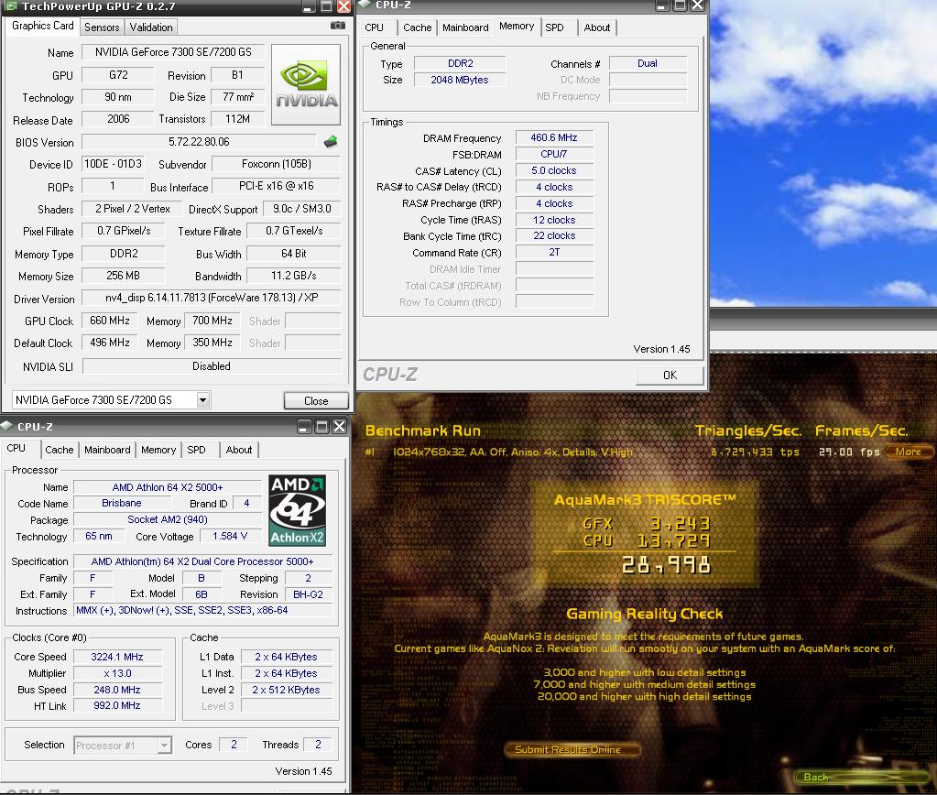Click the DRAM Frequency value 460.6 MHz
Screen dimensions: 937x795
[554, 137]
